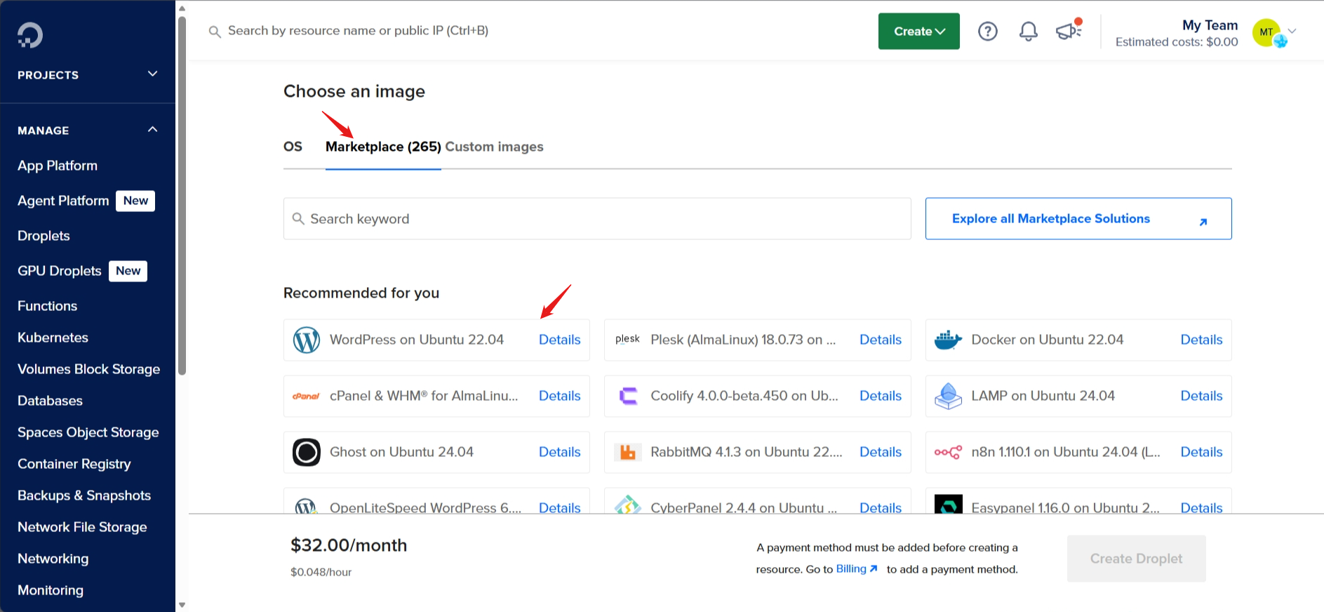Click the MT team avatar
Screen dimensions: 1324x612
click(x=1266, y=32)
